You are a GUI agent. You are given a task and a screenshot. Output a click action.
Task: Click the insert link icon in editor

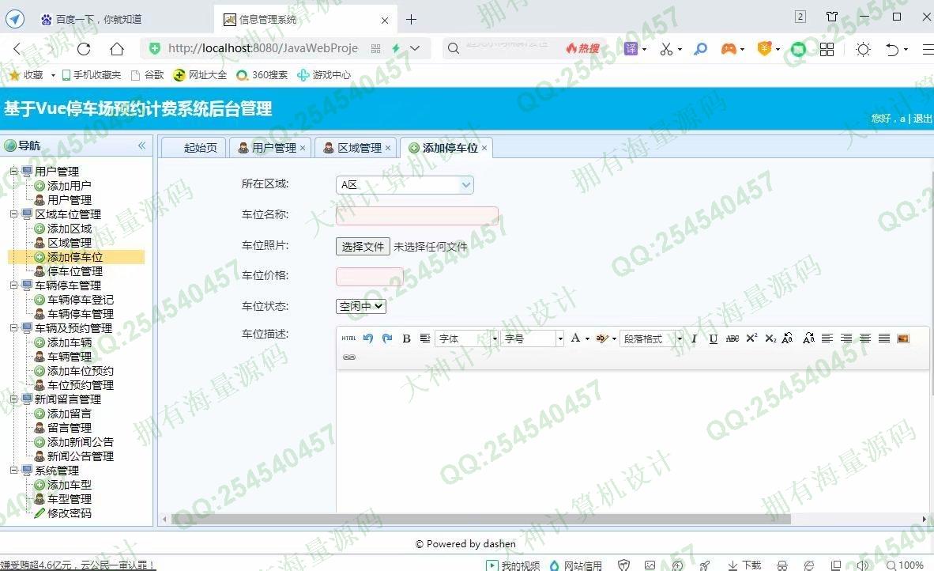pyautogui.click(x=348, y=357)
